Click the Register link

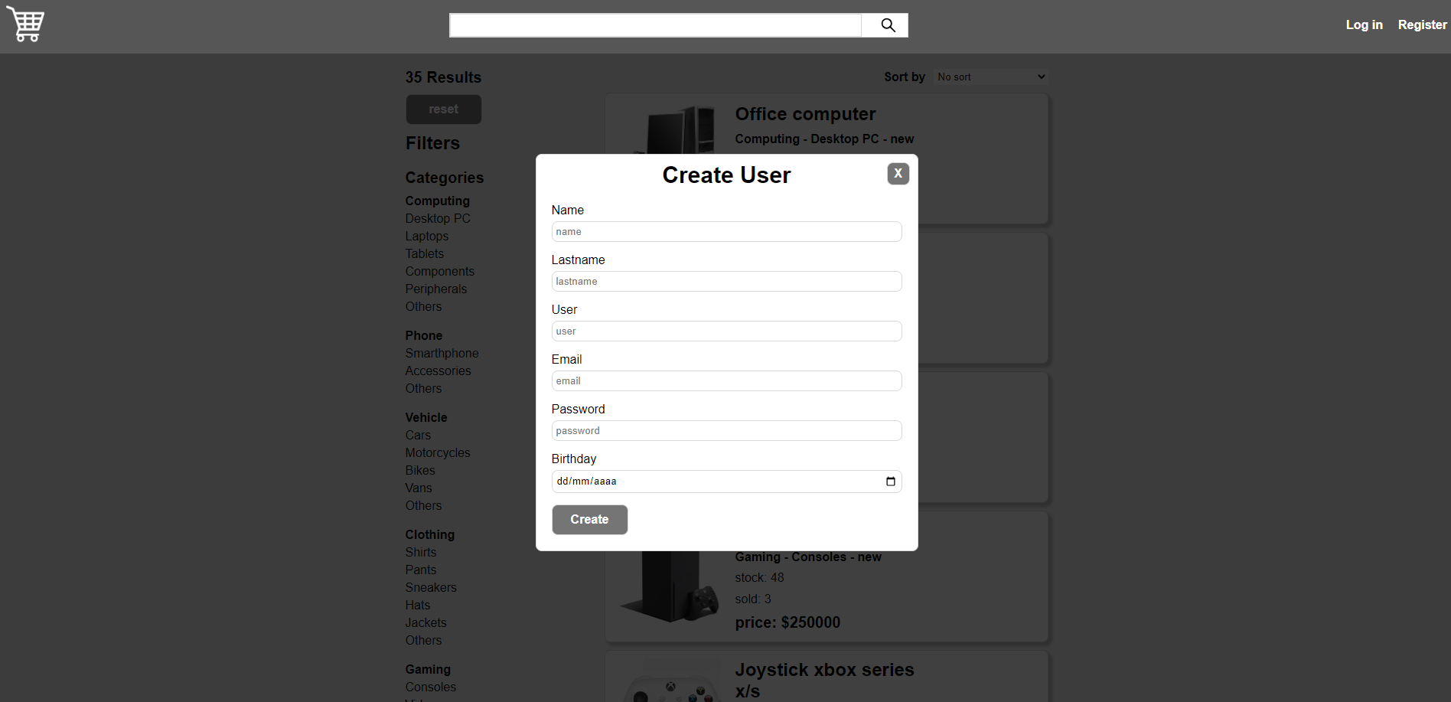point(1422,24)
